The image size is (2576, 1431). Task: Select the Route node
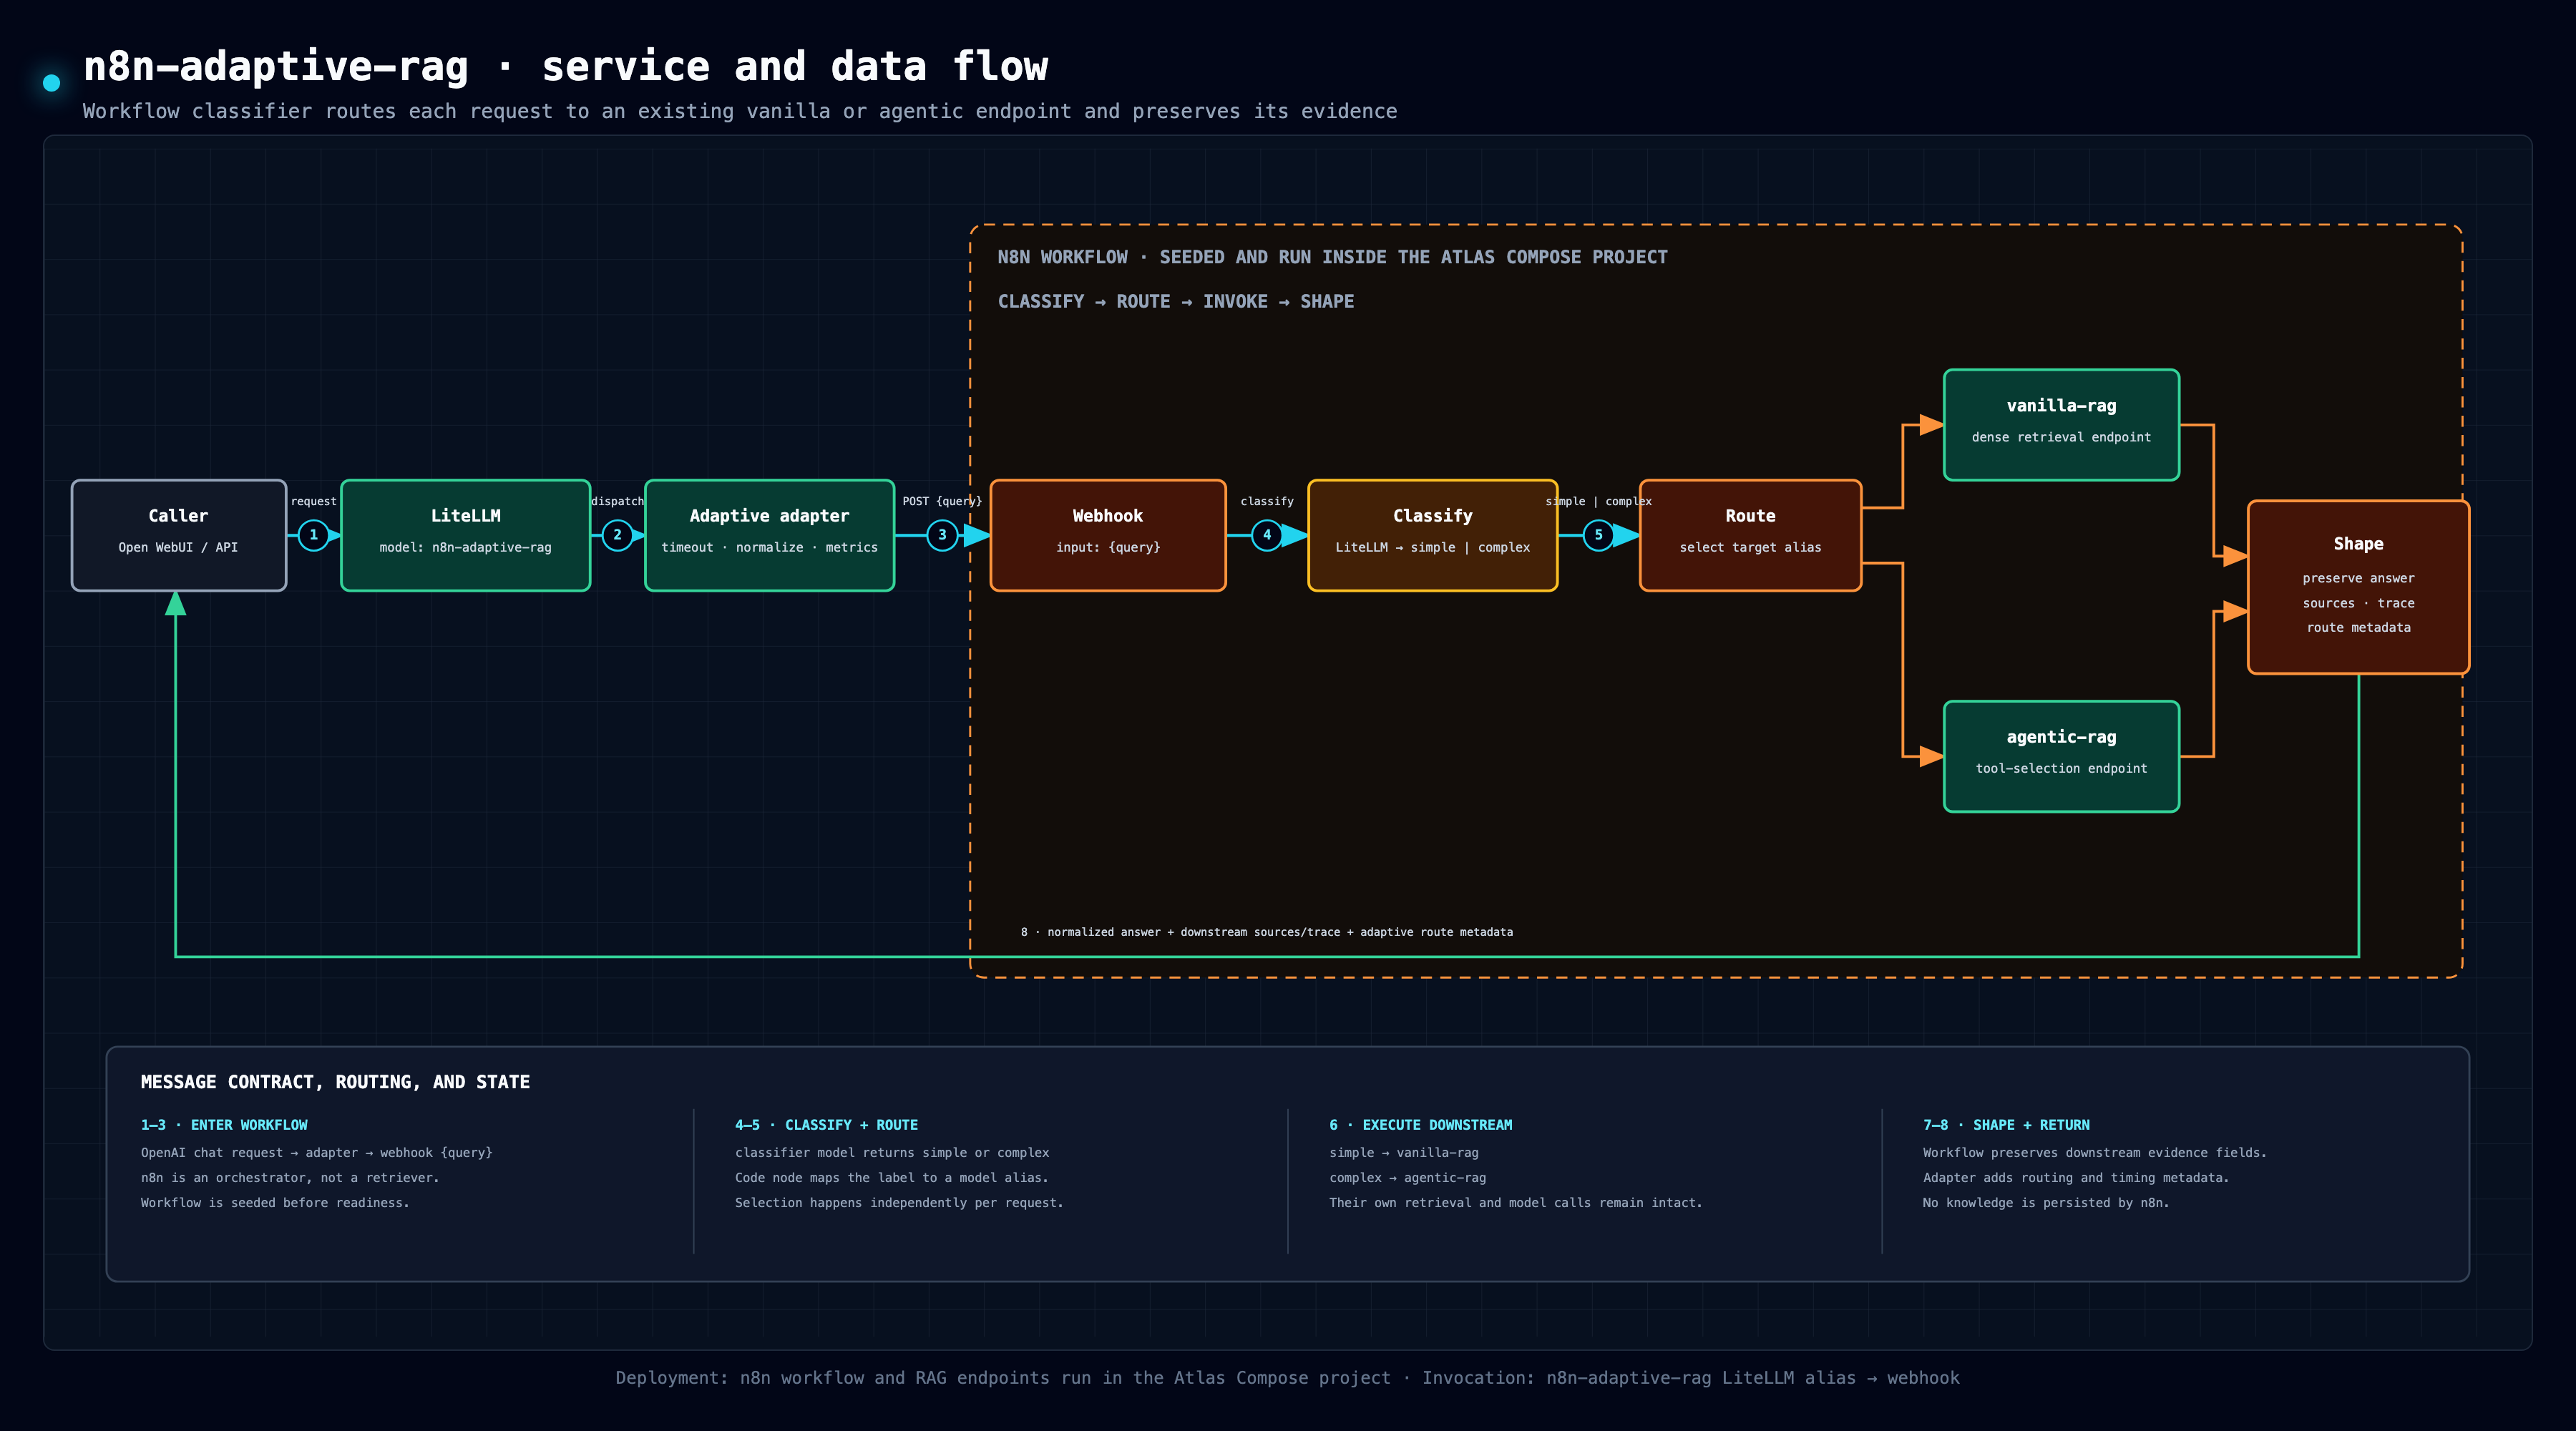pos(1750,535)
